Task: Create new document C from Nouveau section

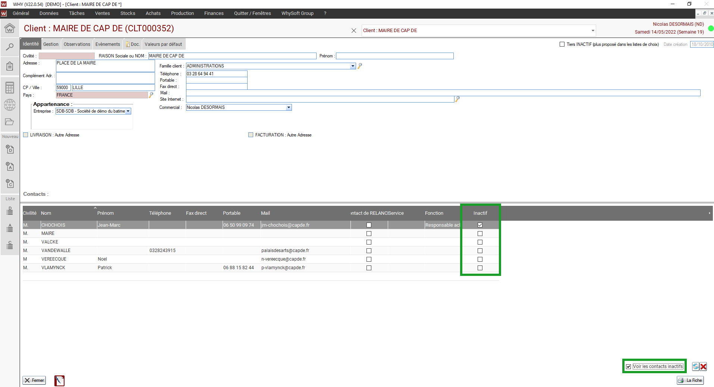Action: click(x=10, y=184)
